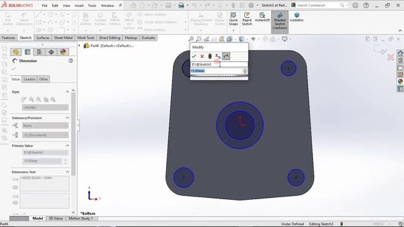Image resolution: width=404 pixels, height=227 pixels.
Task: Click the 15.00mm value field in Modify
Action: [x=217, y=71]
